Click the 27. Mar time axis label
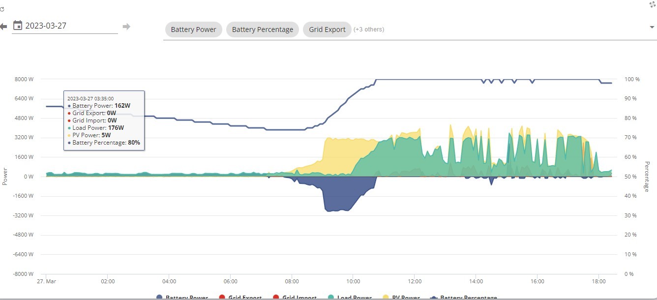Screen dimensions: 657x300 (x=46, y=282)
